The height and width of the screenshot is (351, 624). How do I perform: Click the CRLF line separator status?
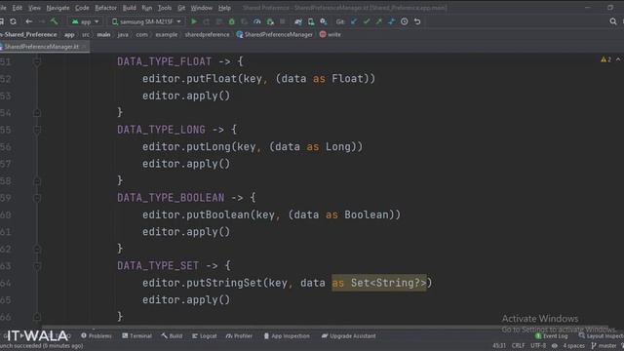518,345
